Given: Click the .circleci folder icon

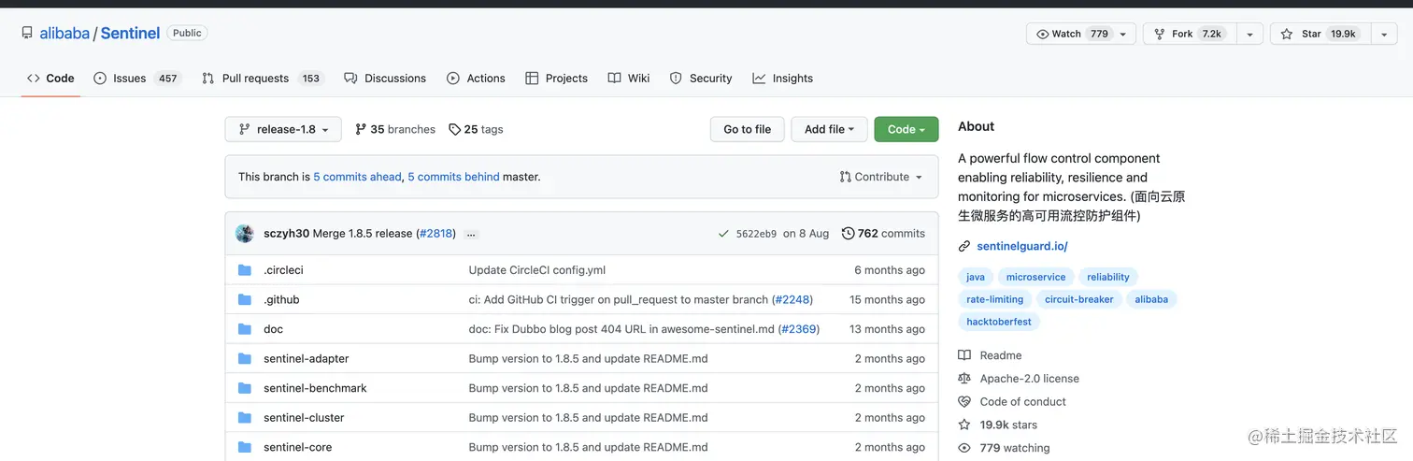Looking at the screenshot, I should tap(245, 270).
